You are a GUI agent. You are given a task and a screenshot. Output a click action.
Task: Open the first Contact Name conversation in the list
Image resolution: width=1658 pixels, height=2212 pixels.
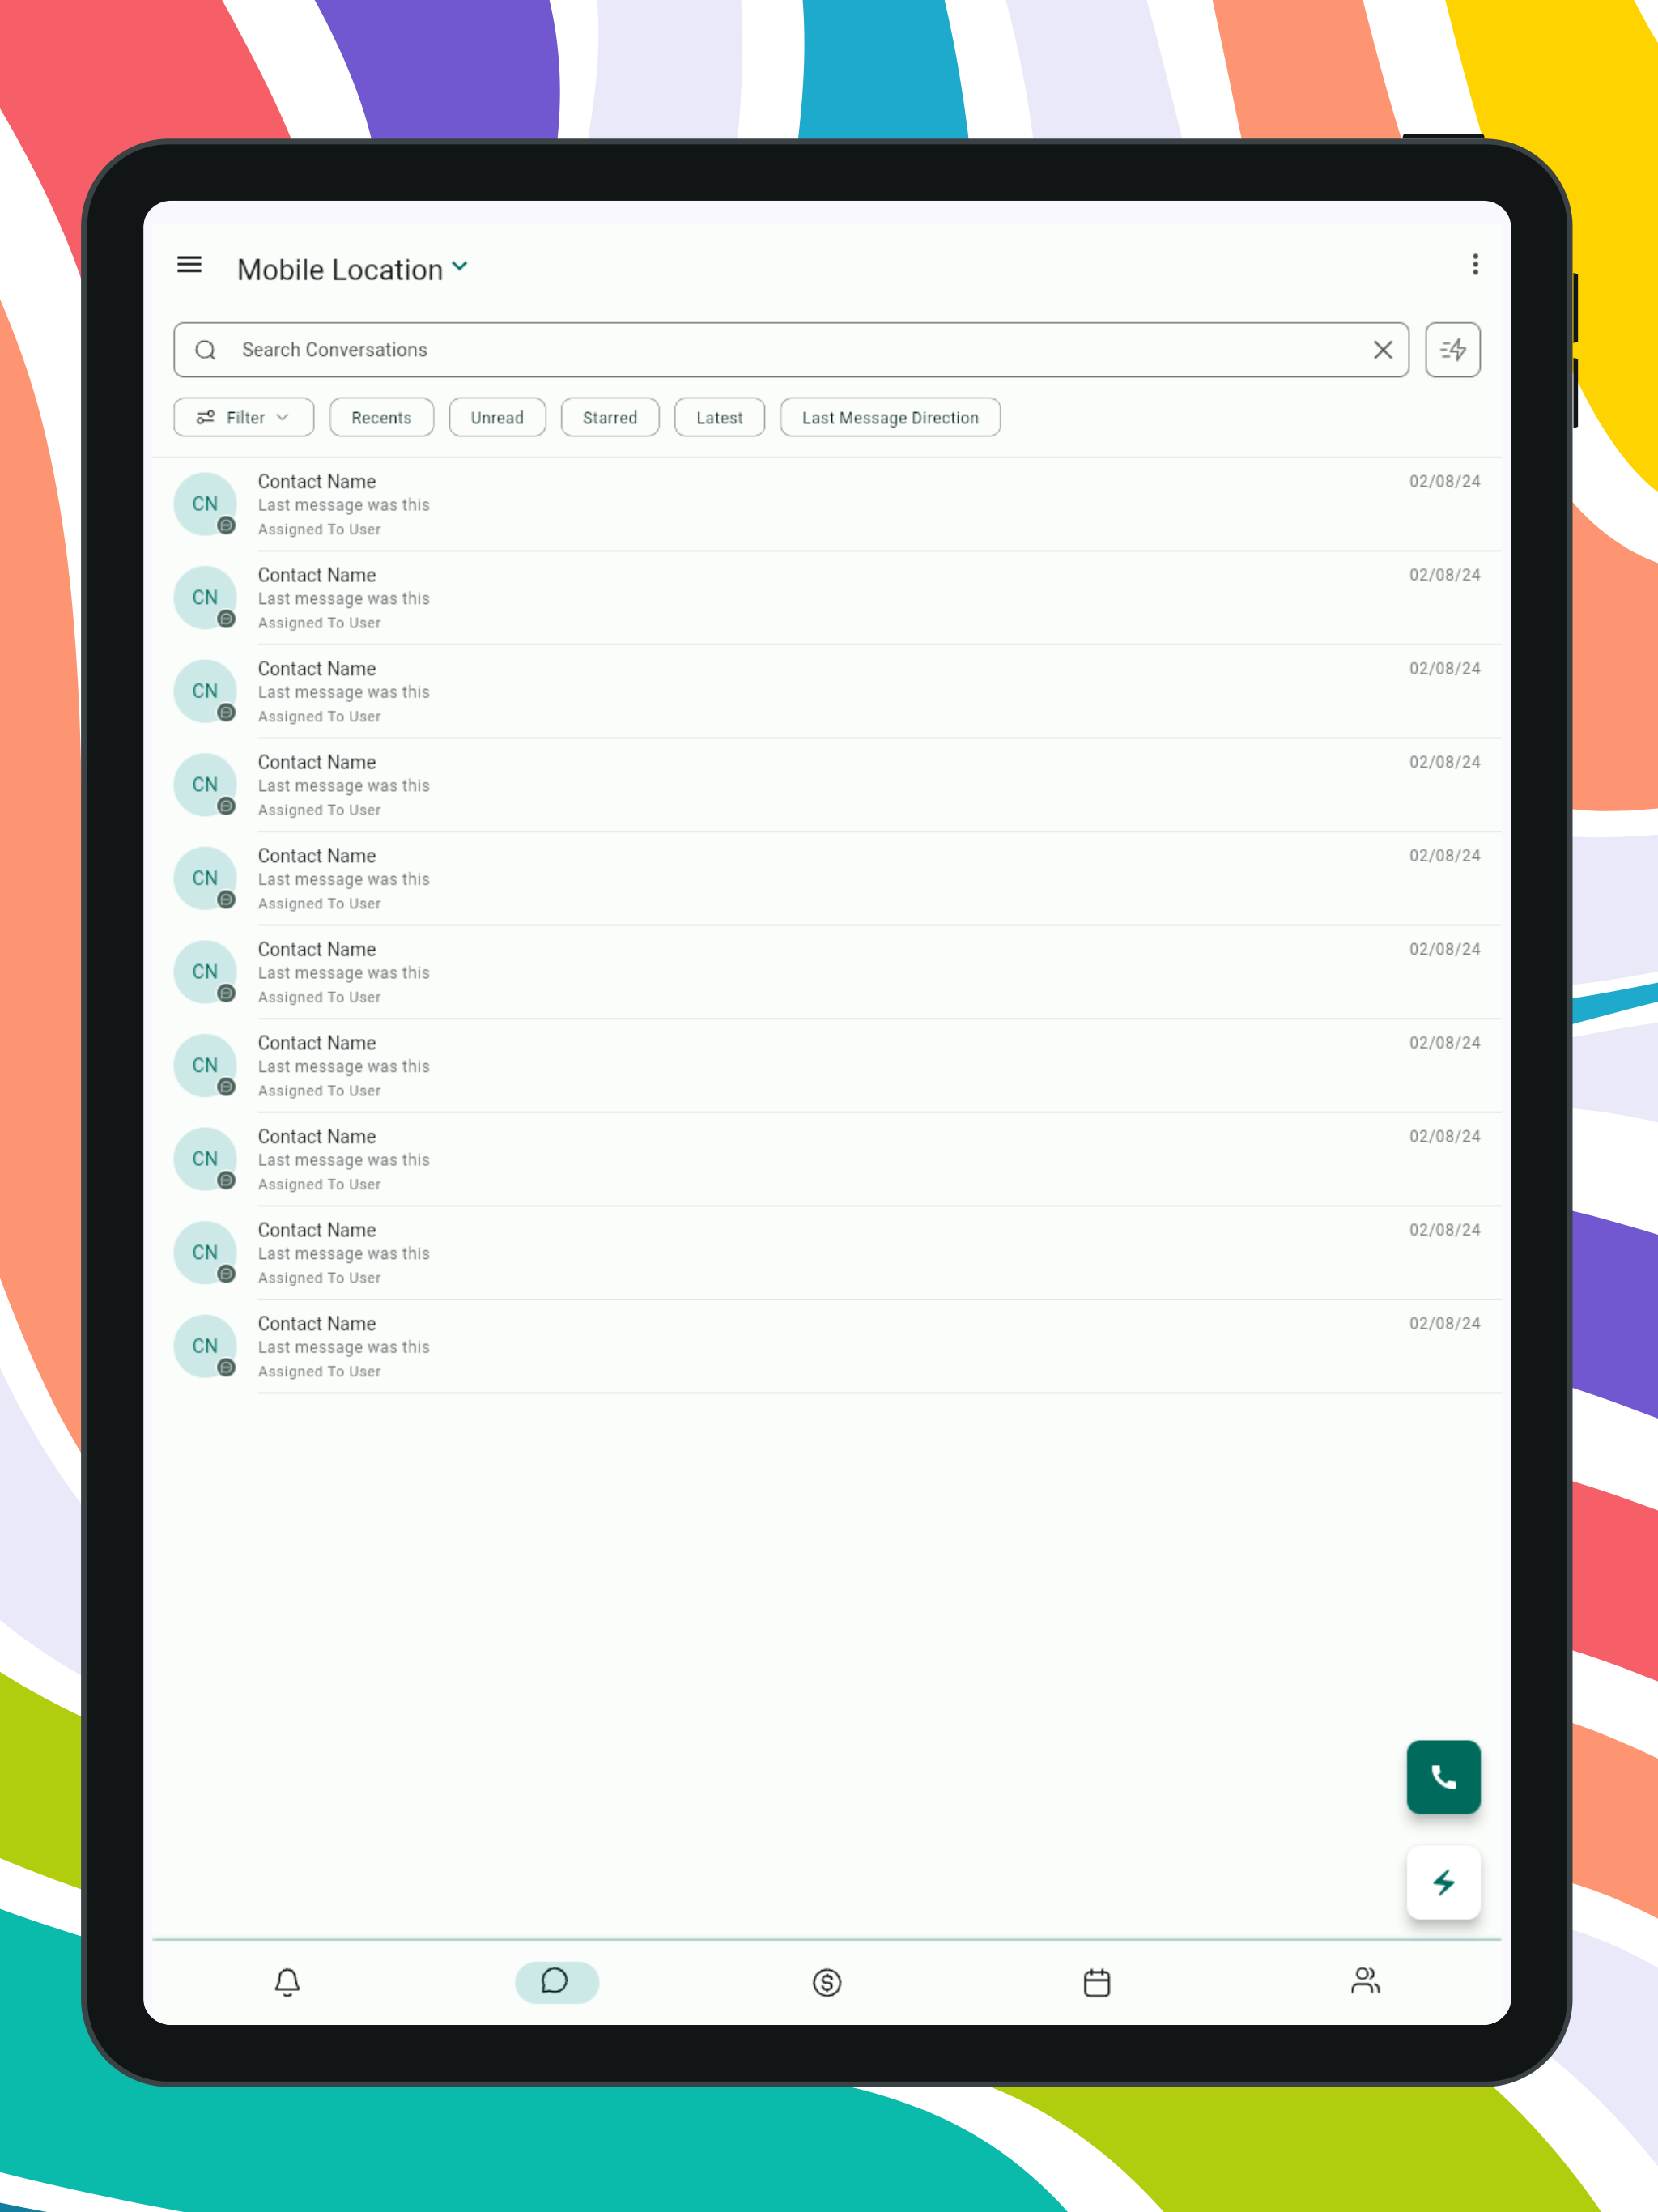827,504
